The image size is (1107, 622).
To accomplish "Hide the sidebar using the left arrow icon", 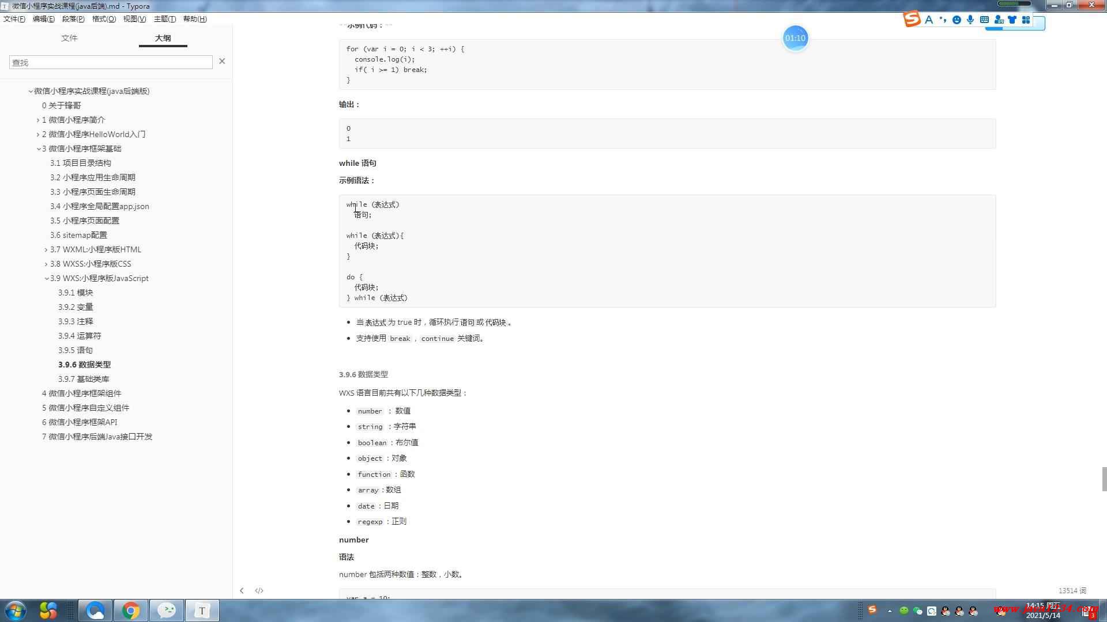I will pyautogui.click(x=242, y=590).
